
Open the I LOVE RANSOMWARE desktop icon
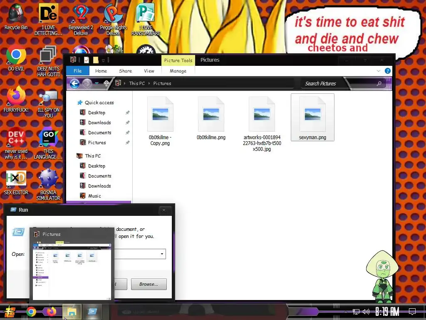(146, 20)
